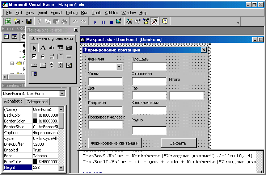
Task: Select the MultiPage control tool
Action: pyautogui.click(x=43, y=65)
